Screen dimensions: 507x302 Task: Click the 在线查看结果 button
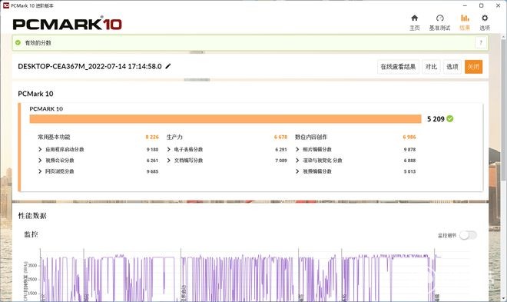pos(398,67)
